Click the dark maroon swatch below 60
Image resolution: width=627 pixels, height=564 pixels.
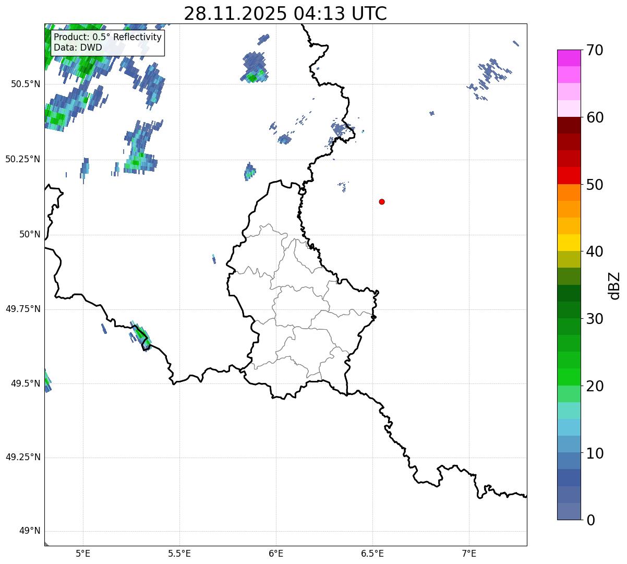(569, 125)
